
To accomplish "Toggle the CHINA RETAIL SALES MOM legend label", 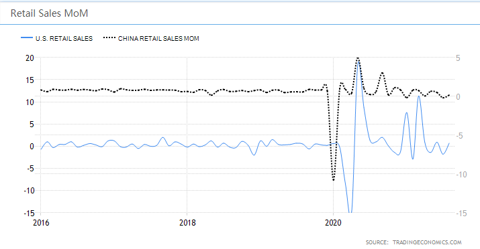I will tap(158, 38).
